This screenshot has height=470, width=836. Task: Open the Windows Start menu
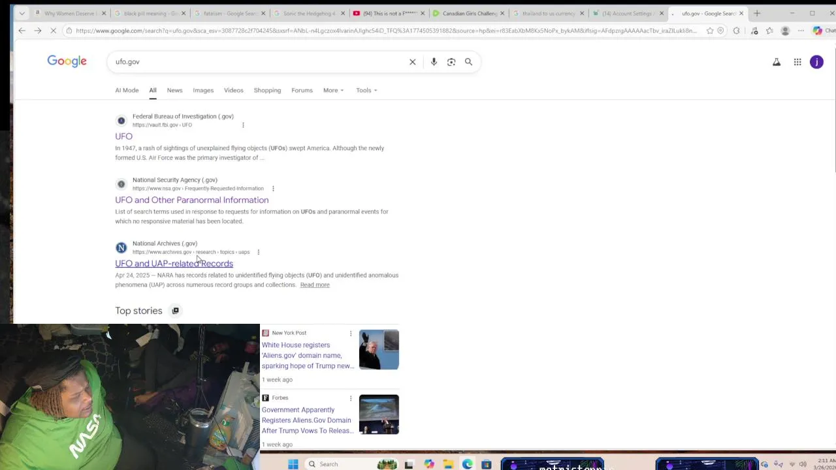(x=293, y=464)
